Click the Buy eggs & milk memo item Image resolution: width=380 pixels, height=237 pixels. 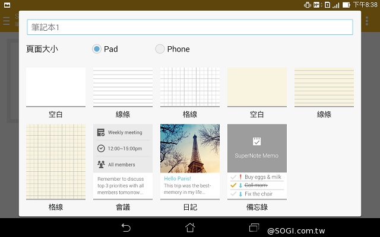click(257, 177)
